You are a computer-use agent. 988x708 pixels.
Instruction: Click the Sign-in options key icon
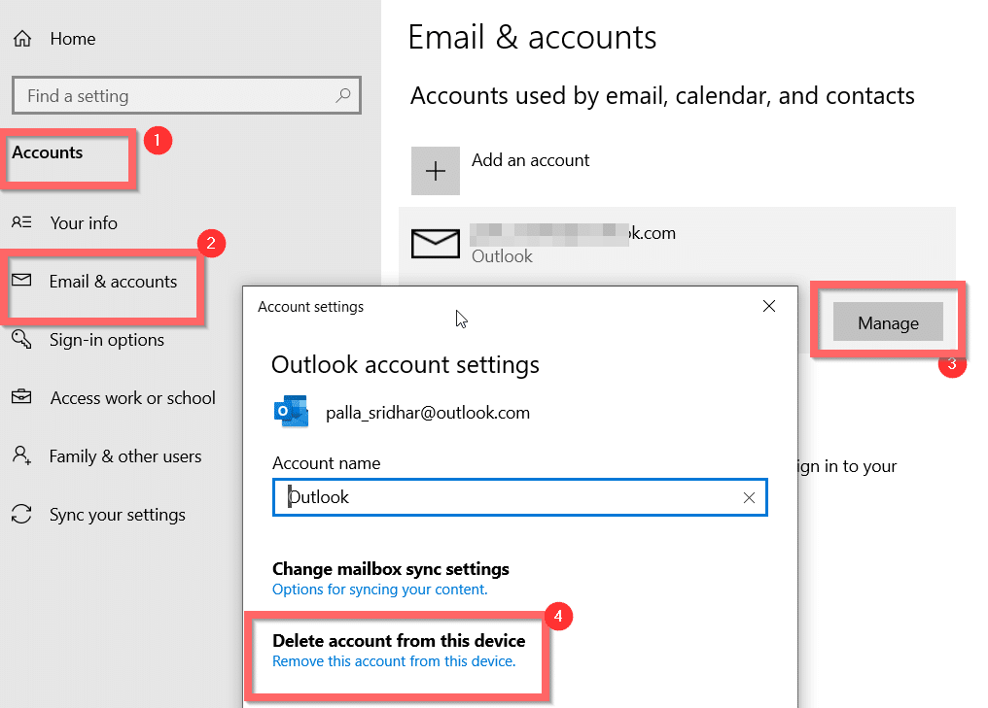(21, 339)
